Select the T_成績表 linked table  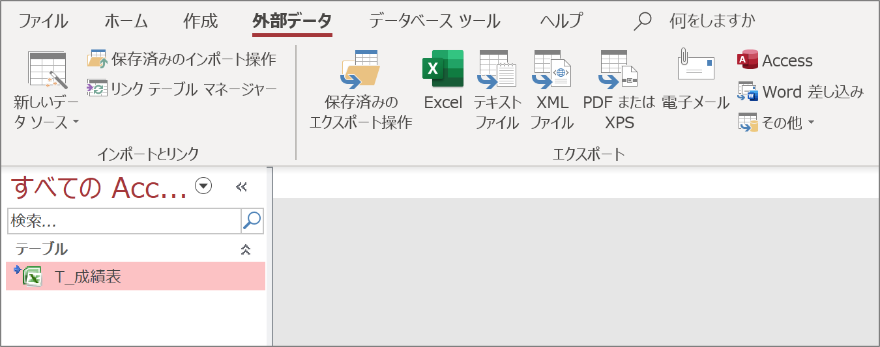[x=136, y=277]
